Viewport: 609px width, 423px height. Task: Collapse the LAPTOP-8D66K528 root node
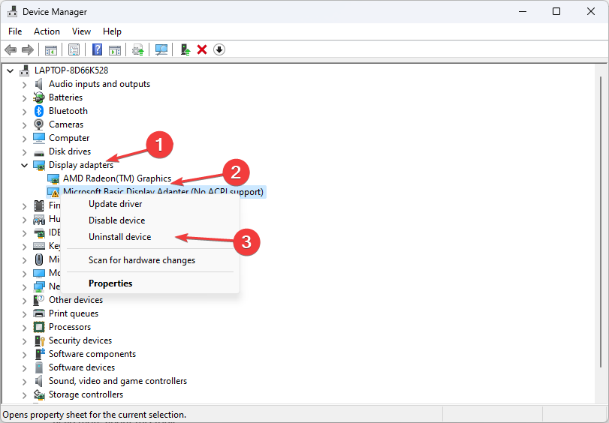(11, 70)
